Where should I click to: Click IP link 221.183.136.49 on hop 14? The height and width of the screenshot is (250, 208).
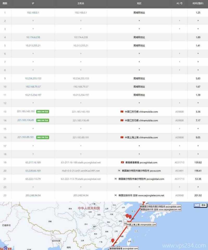[x=26, y=120]
